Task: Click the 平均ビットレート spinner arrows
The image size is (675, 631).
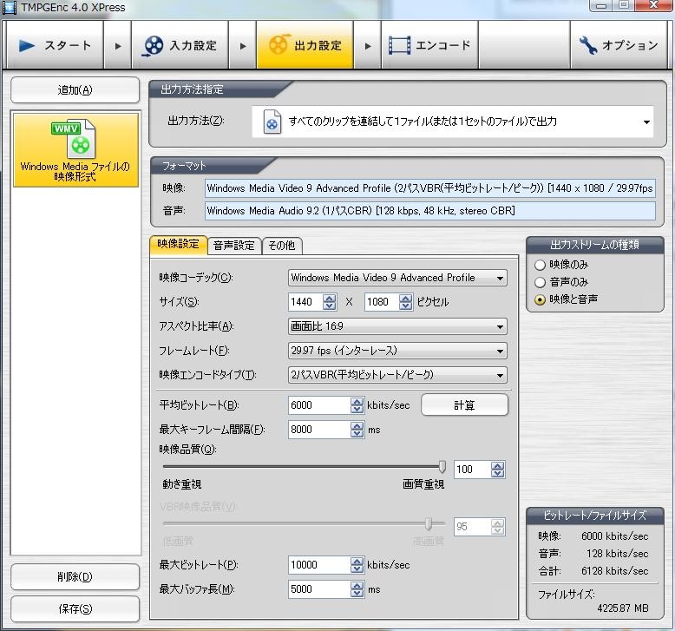Action: [357, 405]
